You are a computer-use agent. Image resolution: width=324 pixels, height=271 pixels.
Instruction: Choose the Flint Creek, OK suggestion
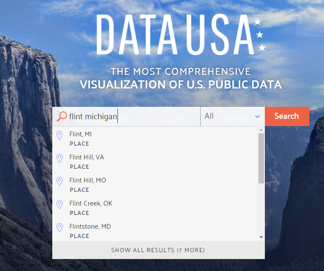[x=155, y=208]
